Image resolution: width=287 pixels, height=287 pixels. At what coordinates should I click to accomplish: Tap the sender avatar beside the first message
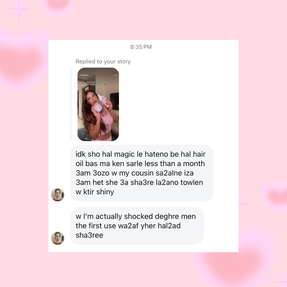[58, 195]
